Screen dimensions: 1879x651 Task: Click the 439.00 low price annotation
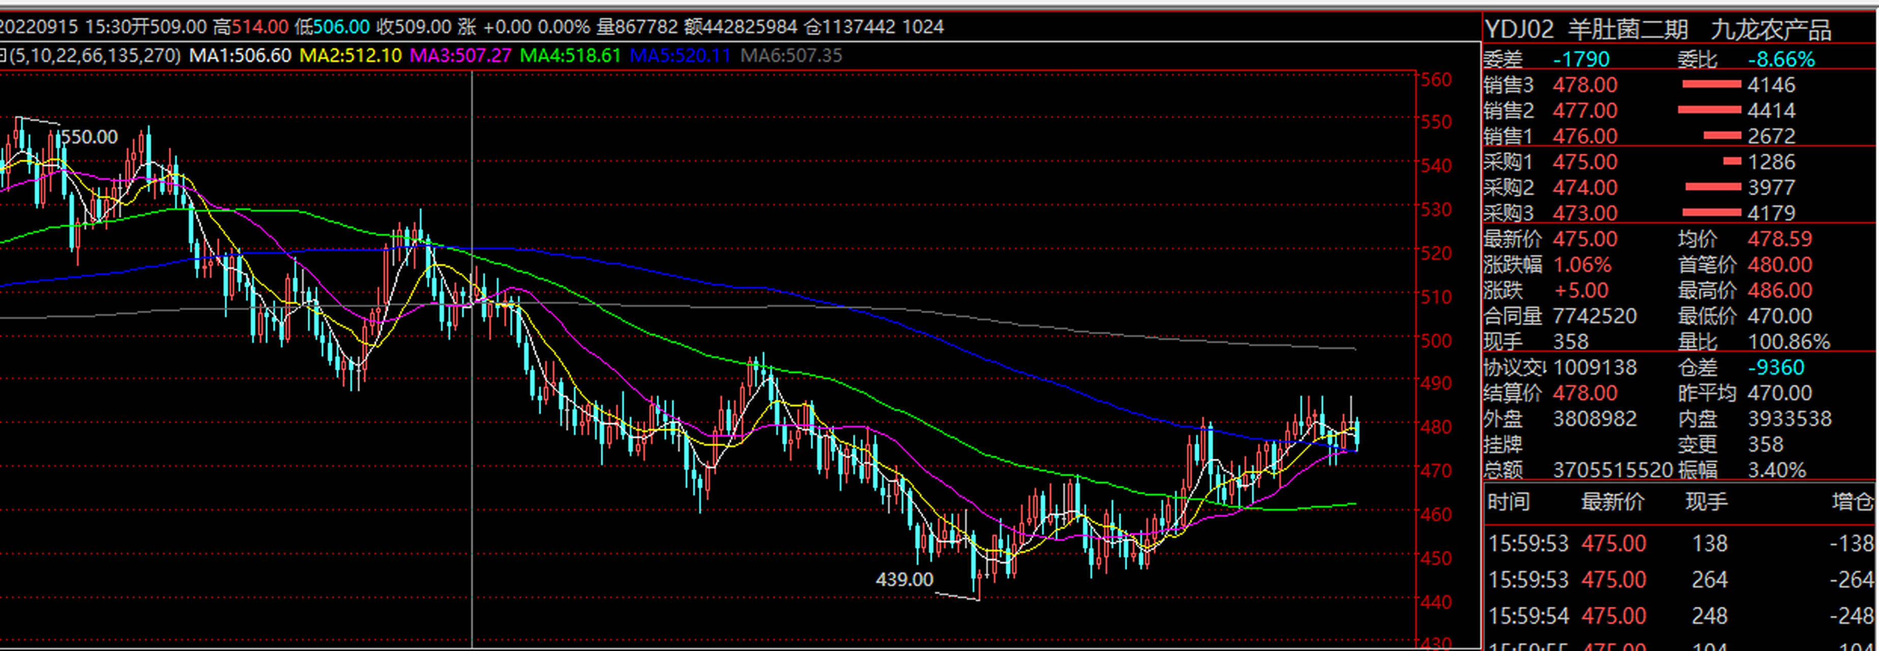904,580
